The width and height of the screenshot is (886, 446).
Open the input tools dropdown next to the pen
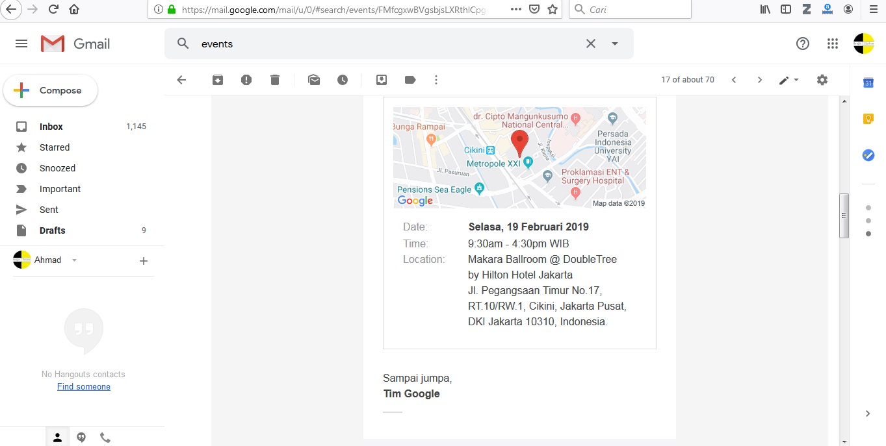click(x=796, y=79)
